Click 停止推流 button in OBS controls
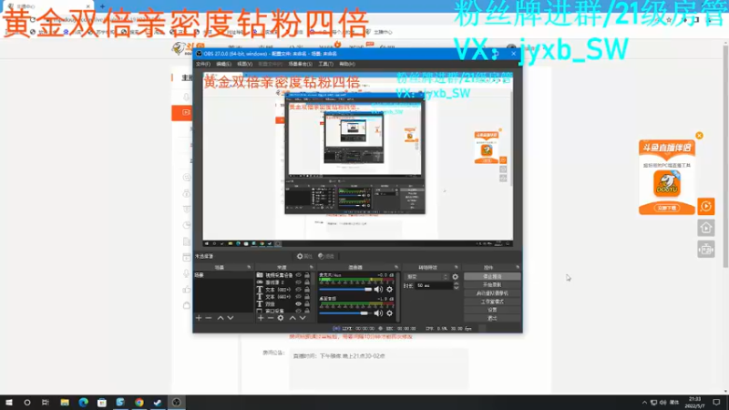This screenshot has height=410, width=729. click(x=492, y=277)
